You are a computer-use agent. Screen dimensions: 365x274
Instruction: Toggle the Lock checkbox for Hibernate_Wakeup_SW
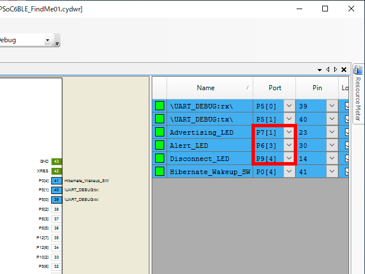347,171
